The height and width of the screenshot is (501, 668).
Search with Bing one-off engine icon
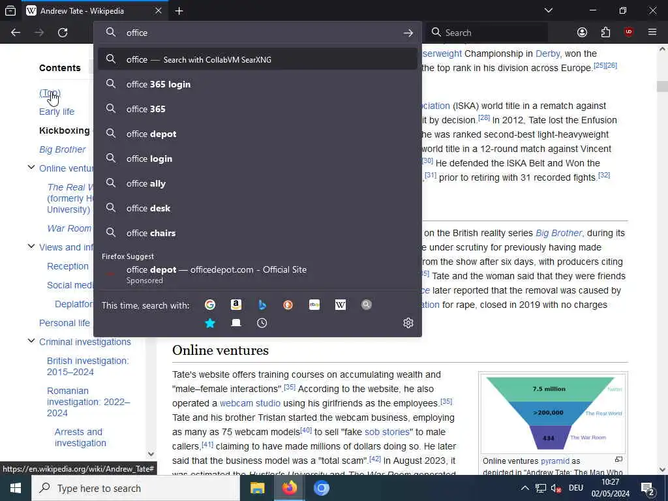coord(262,305)
